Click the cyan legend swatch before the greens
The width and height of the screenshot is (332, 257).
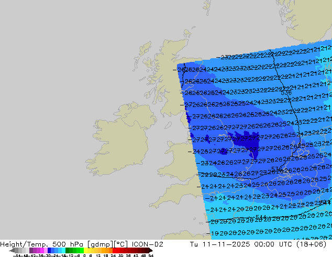pos(63,250)
